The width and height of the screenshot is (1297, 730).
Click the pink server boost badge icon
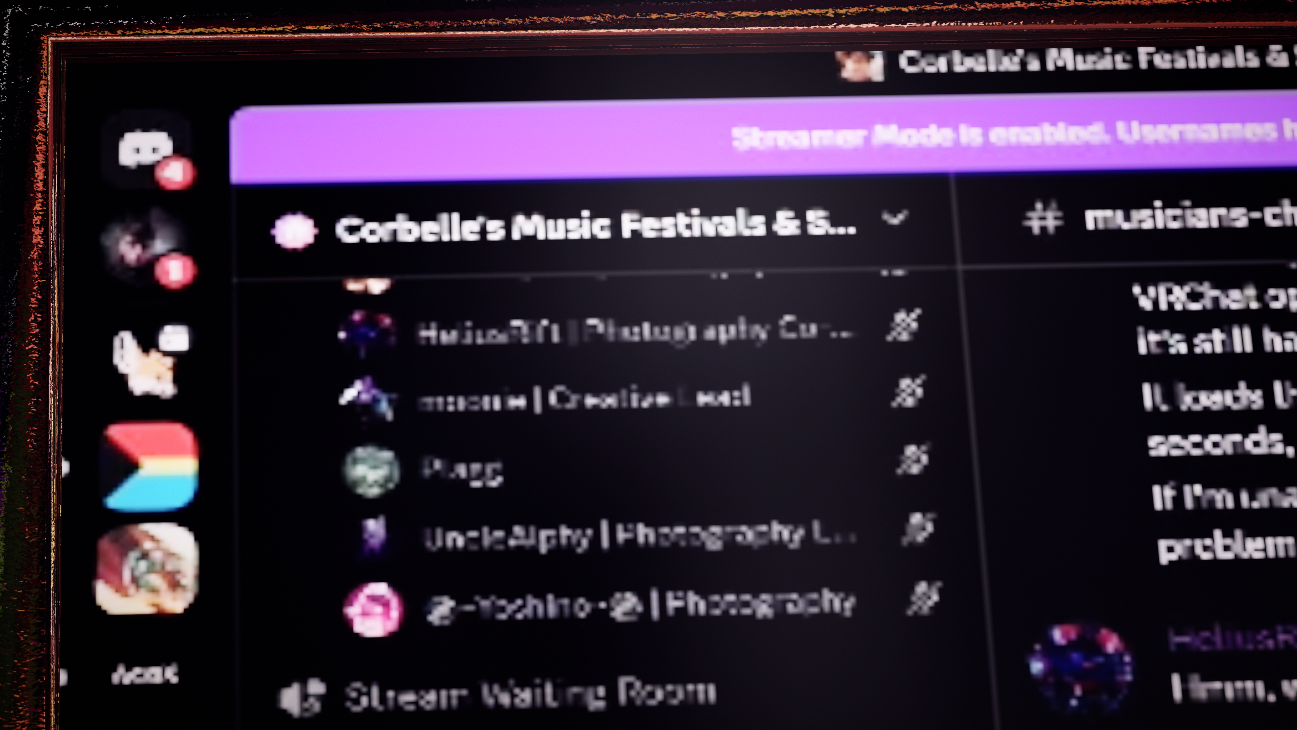295,230
